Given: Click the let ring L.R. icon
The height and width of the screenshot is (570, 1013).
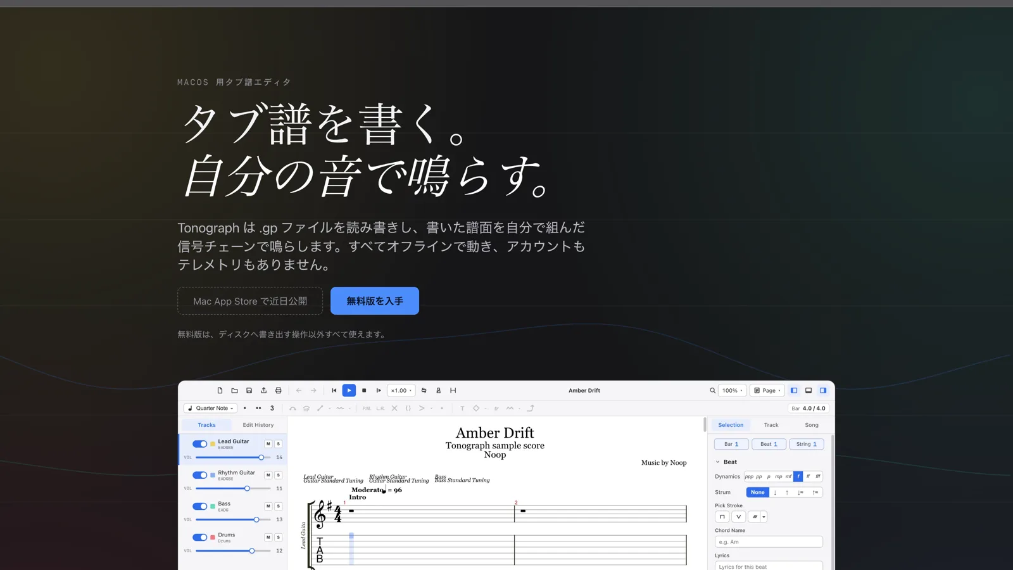Looking at the screenshot, I should click(381, 408).
